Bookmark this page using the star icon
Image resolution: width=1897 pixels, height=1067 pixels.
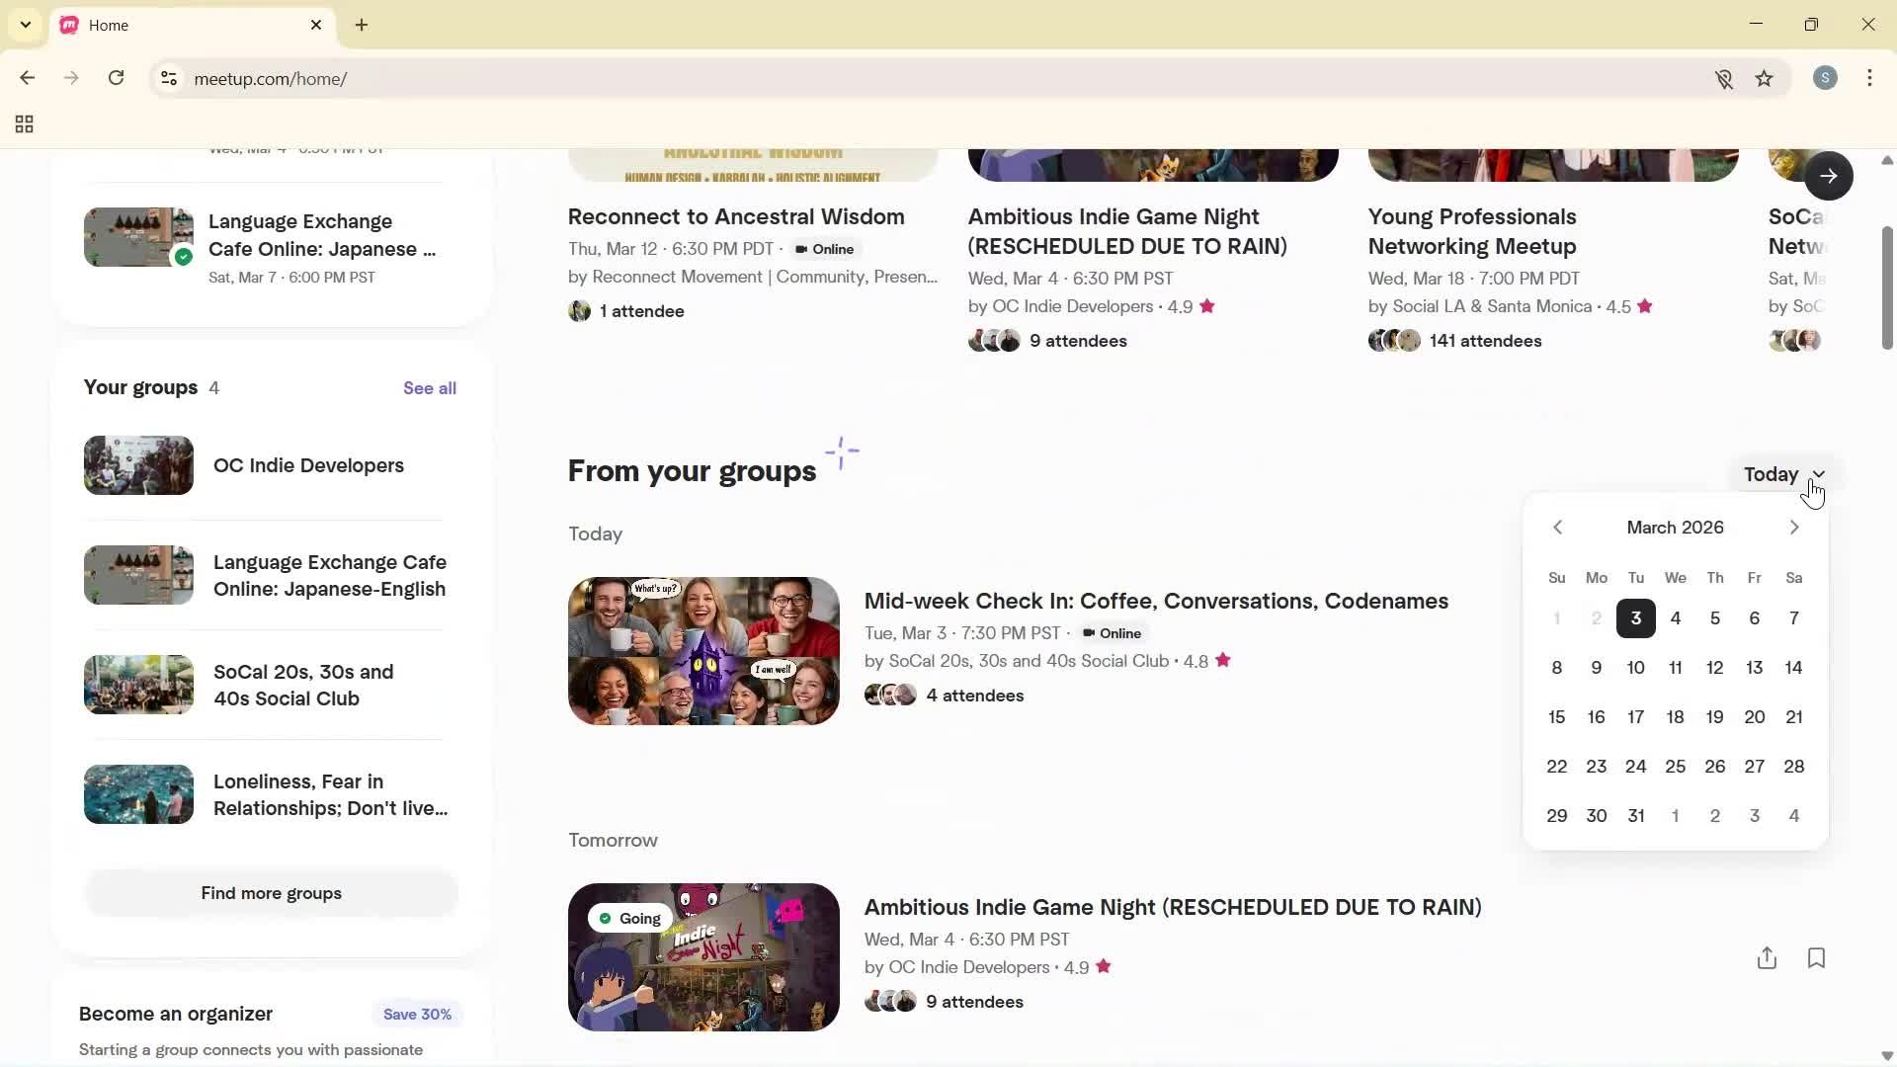coord(1765,79)
